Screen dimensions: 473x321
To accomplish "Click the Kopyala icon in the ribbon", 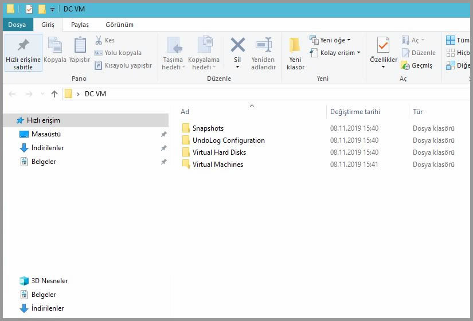I will tap(55, 45).
